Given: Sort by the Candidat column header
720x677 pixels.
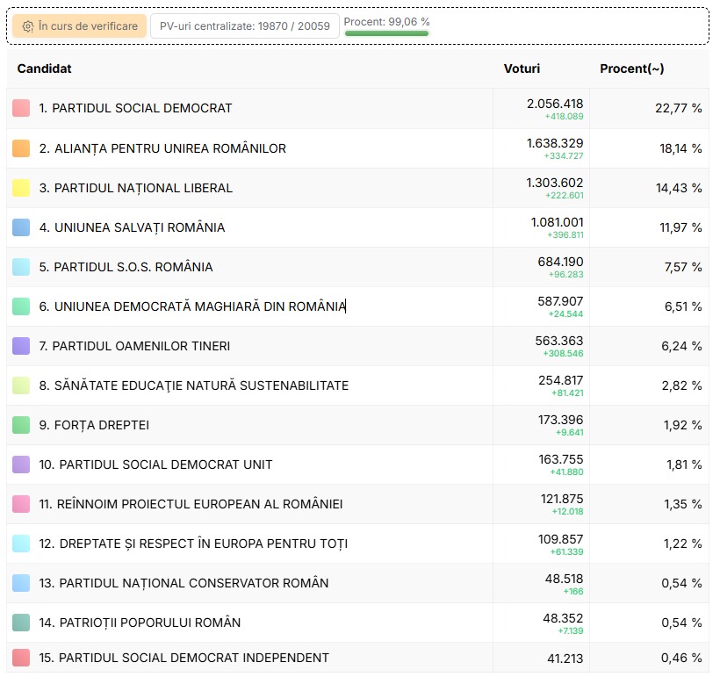Looking at the screenshot, I should click(45, 68).
